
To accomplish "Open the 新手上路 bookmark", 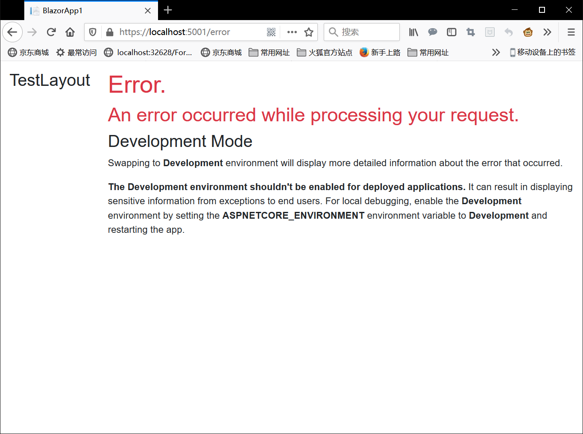I will pyautogui.click(x=380, y=52).
